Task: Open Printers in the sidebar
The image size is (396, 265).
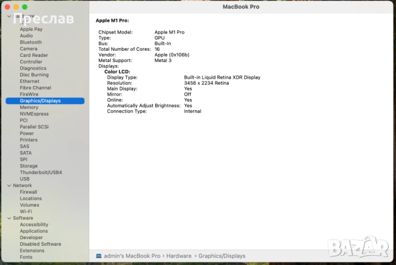Action: (28, 140)
